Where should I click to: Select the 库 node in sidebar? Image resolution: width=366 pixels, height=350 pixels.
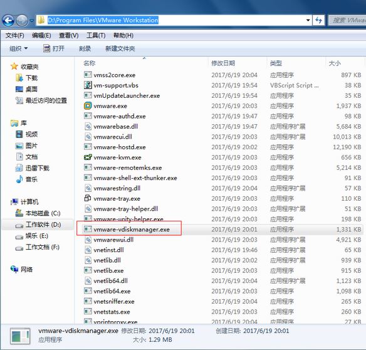point(19,123)
